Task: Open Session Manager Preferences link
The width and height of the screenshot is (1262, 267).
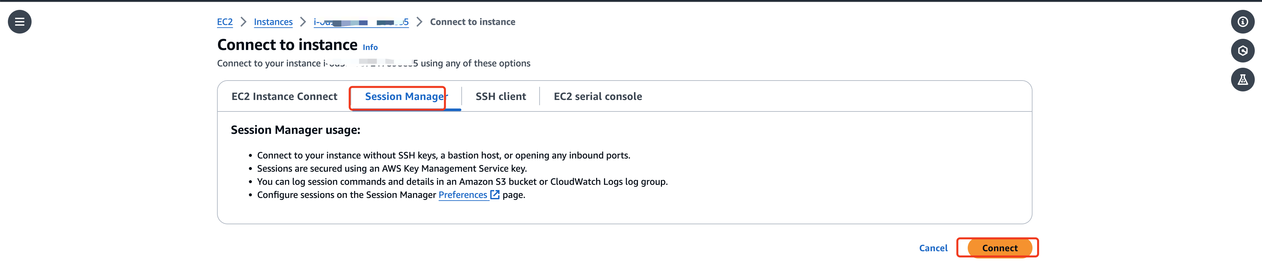Action: pos(462,194)
